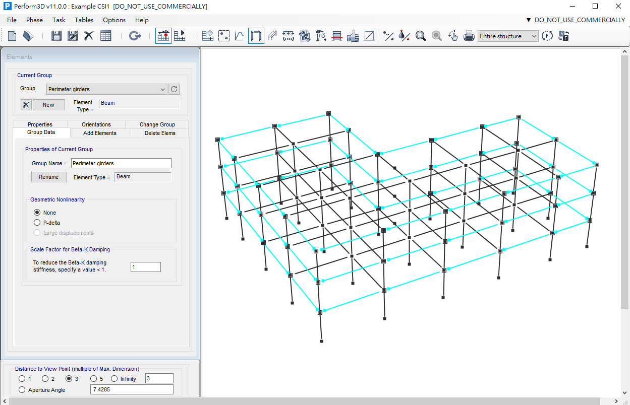This screenshot has height=405, width=630.
Task: Open the DO_NOT_USE_COMMERCIALLY dropdown at top right
Action: (575, 20)
